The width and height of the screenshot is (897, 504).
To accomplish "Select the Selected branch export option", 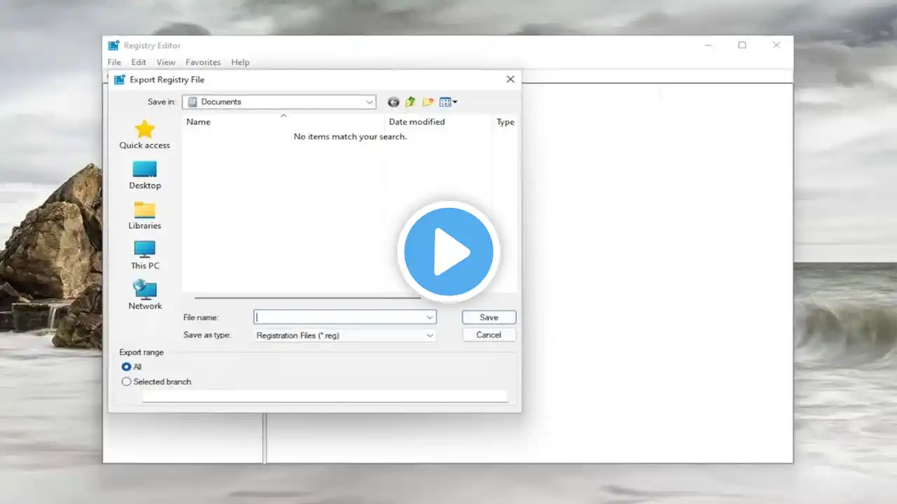I will [x=126, y=381].
